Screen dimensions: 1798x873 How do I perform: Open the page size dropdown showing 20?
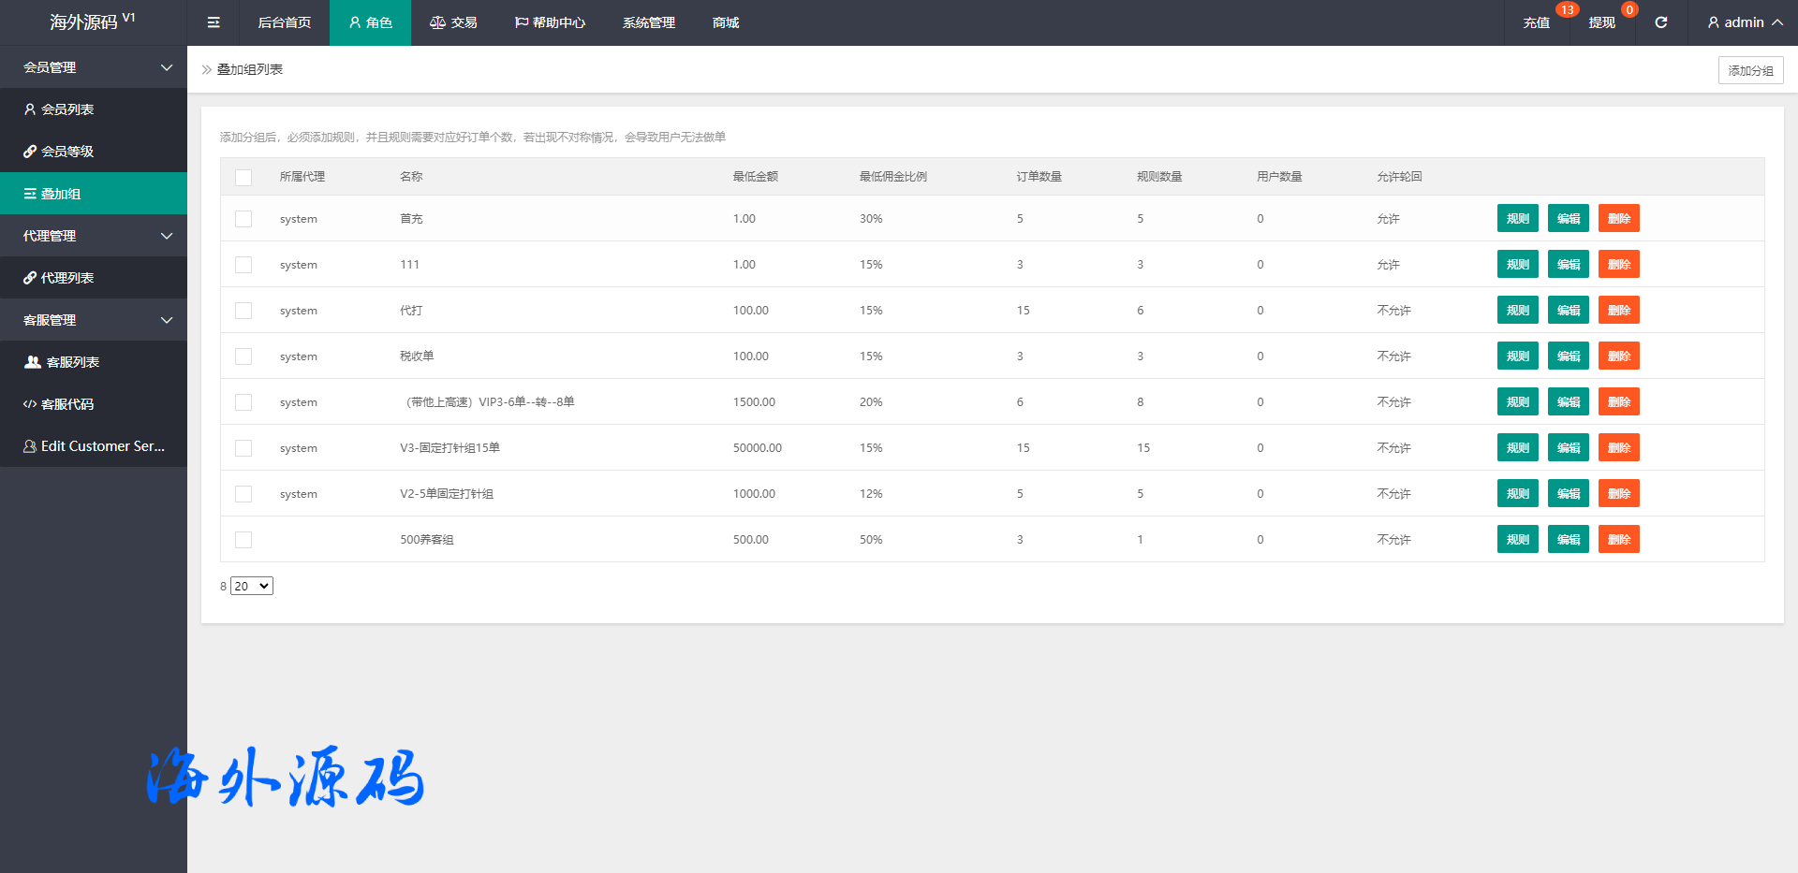pos(252,586)
